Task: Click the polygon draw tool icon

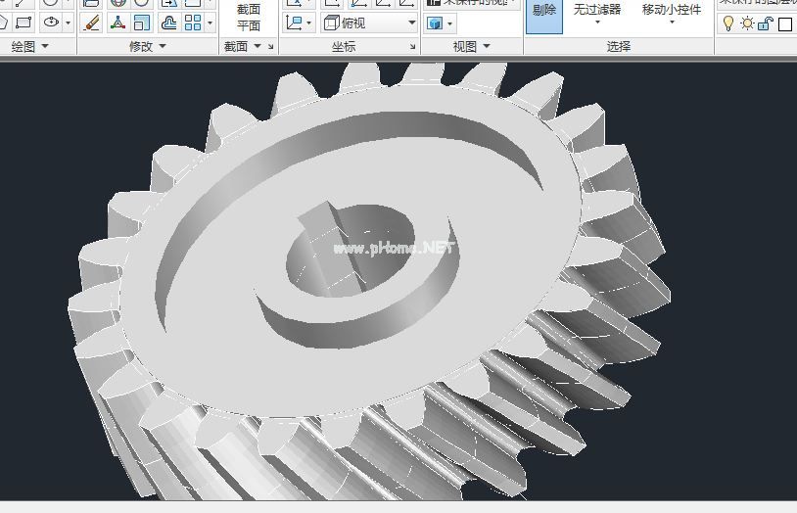Action: [x=4, y=22]
